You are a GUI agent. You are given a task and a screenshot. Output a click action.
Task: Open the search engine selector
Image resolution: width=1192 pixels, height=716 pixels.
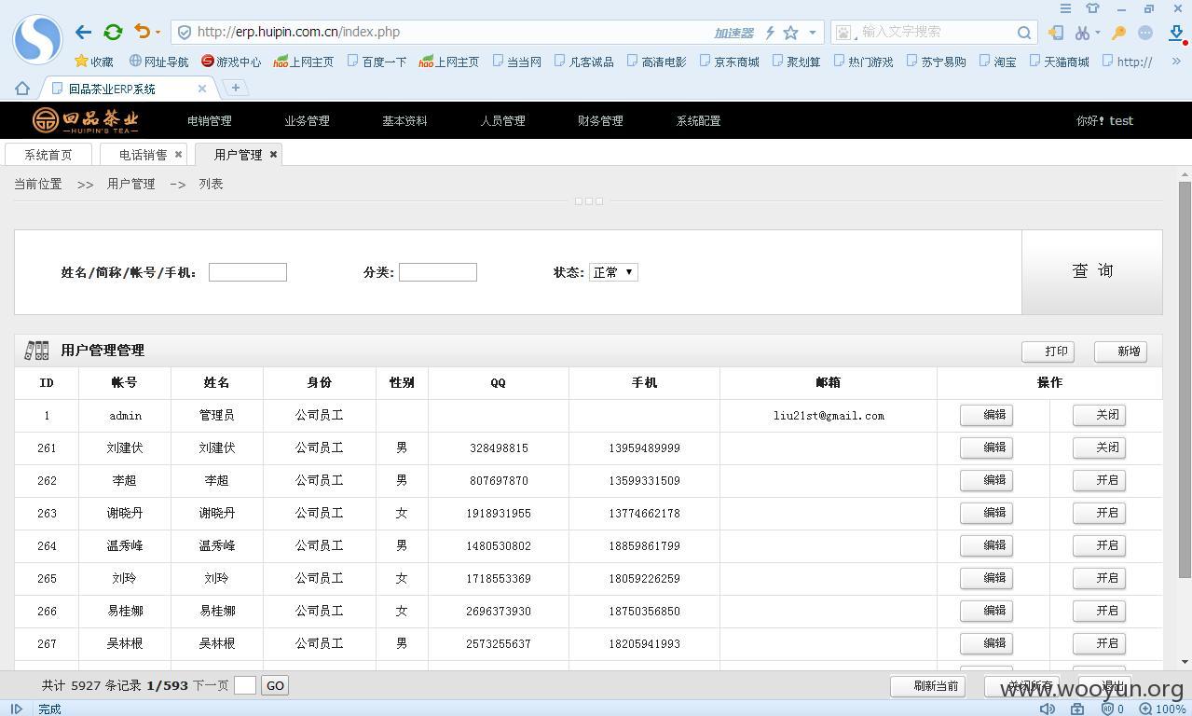(x=845, y=33)
